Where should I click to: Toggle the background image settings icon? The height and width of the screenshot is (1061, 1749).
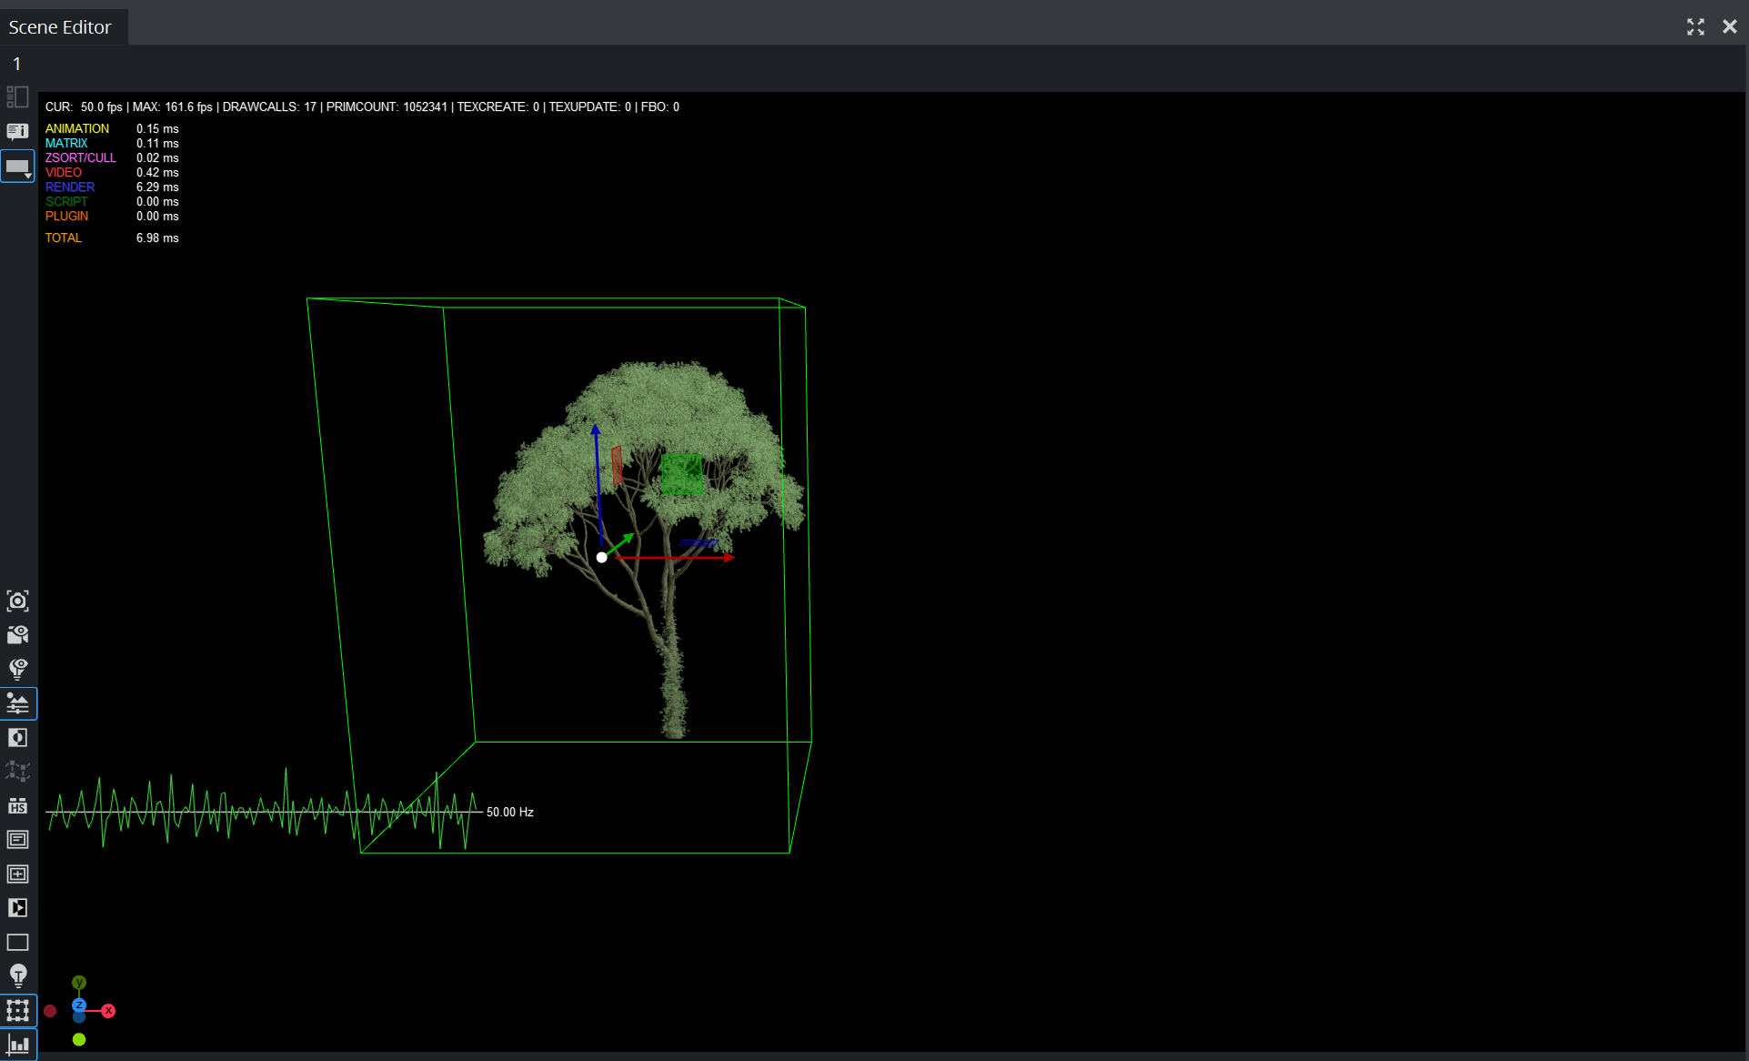17,703
